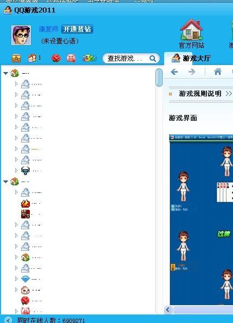The image size is (233, 323).
Task: Click the 开通蓝钻 button
Action: (x=77, y=29)
